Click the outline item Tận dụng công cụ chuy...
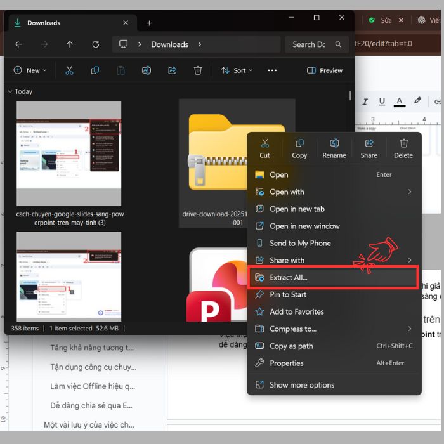The width and height of the screenshot is (444, 444). click(x=93, y=367)
